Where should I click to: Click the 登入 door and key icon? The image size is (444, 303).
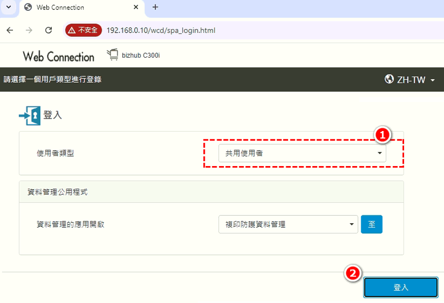29,115
